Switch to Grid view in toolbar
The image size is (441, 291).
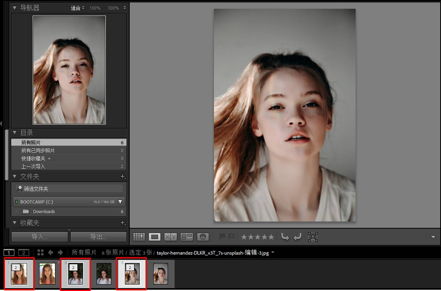pyautogui.click(x=139, y=237)
